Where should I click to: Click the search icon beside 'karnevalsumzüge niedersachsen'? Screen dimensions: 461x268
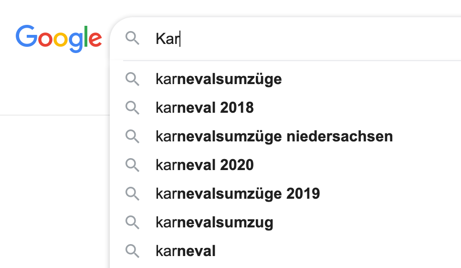coord(132,137)
